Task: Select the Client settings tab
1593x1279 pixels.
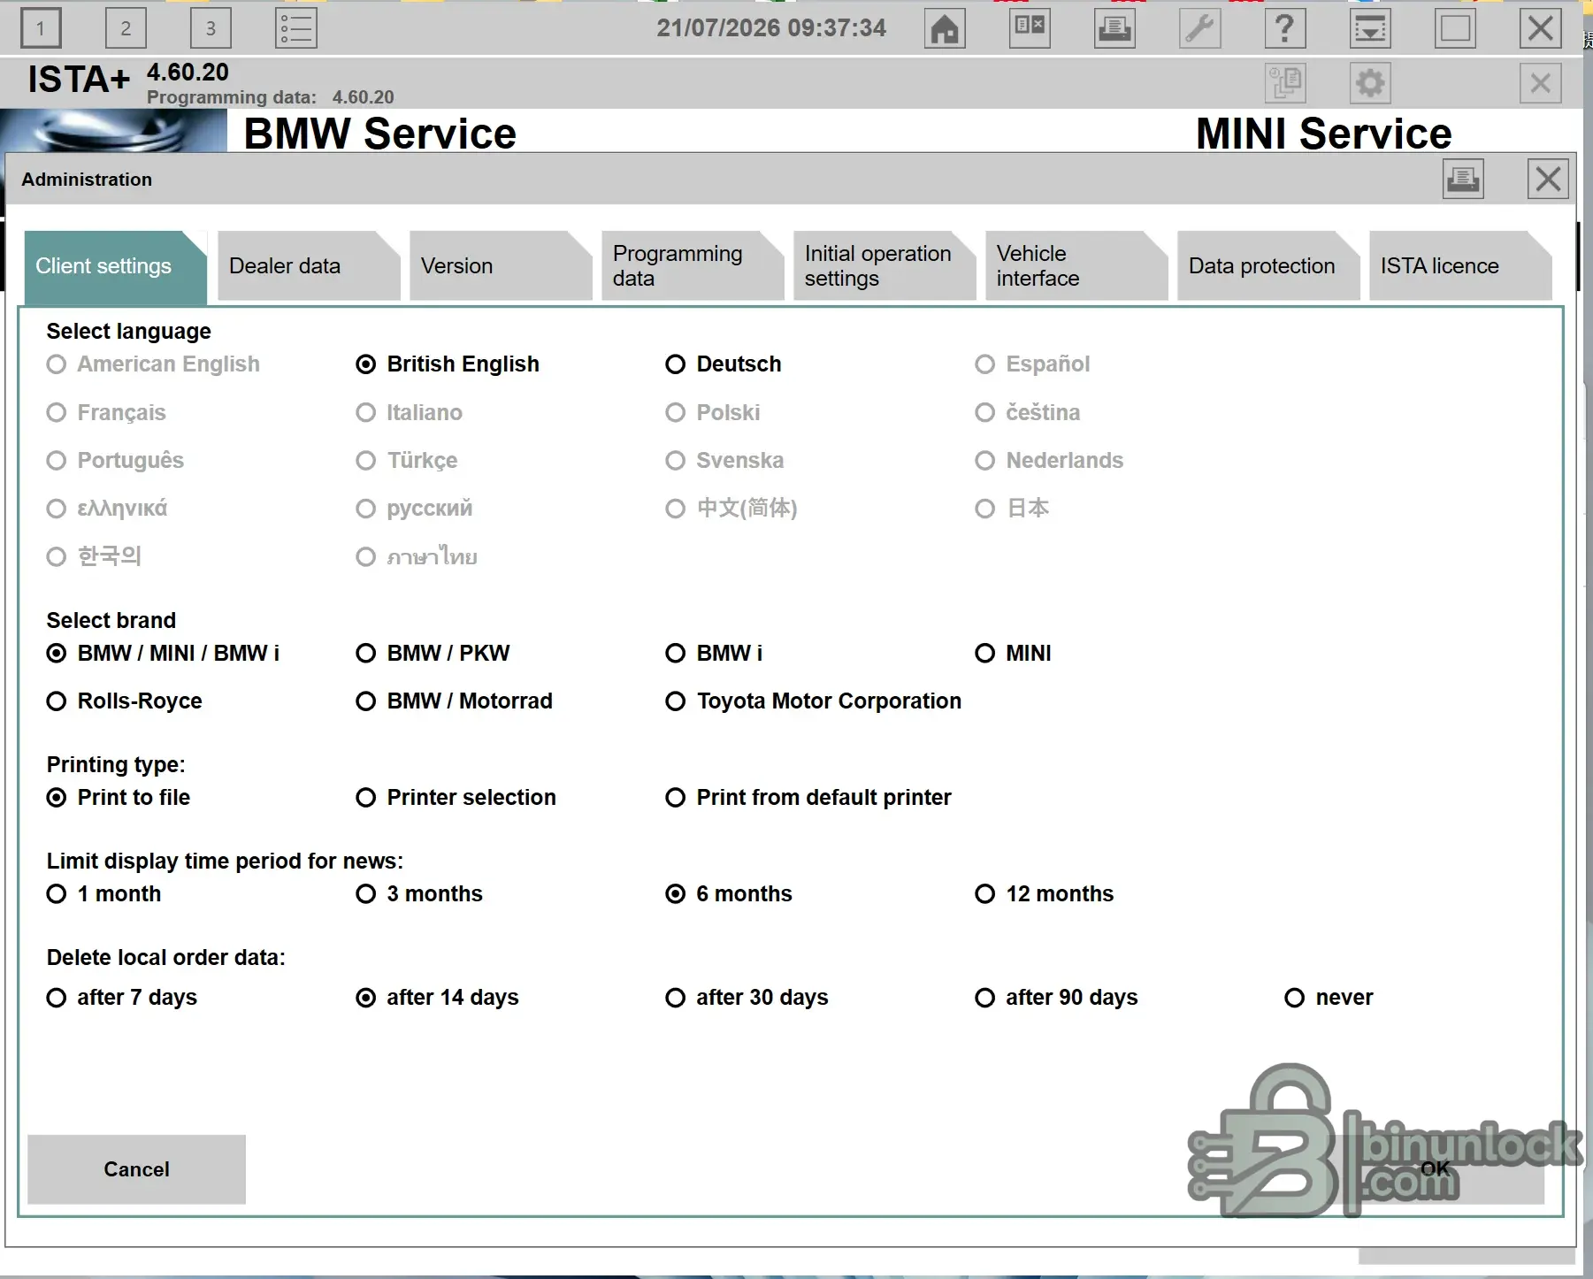Action: (x=116, y=266)
